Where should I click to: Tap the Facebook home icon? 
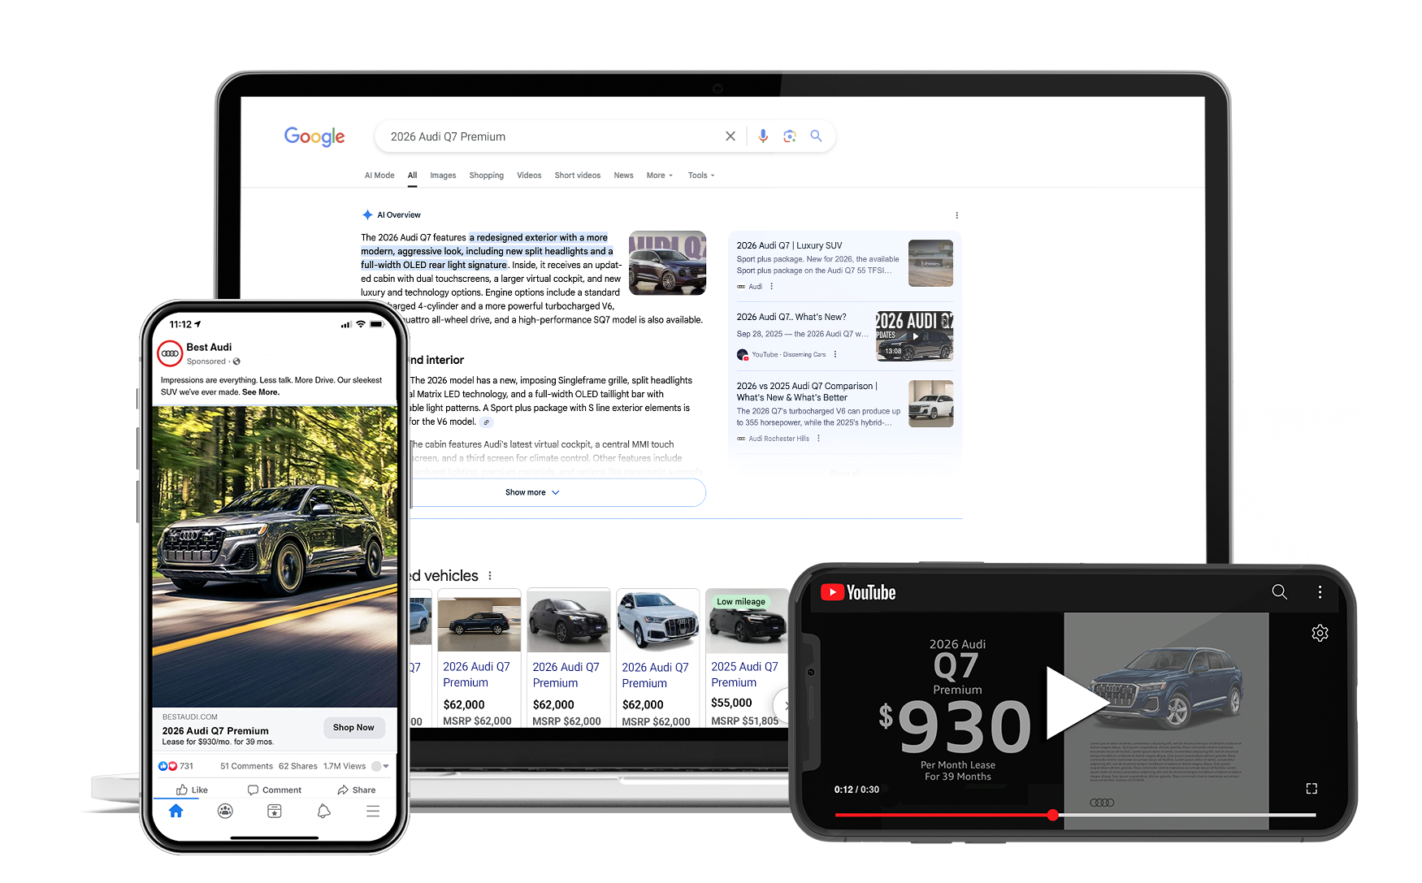176,811
